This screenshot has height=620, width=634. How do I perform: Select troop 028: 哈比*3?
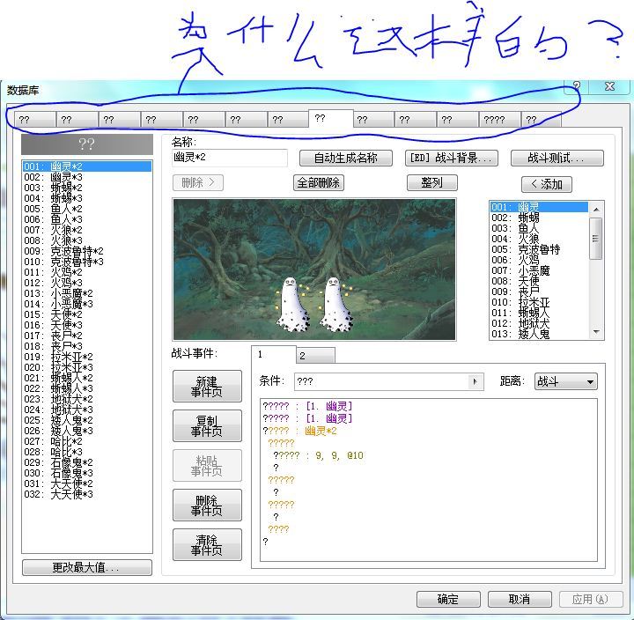pos(87,452)
